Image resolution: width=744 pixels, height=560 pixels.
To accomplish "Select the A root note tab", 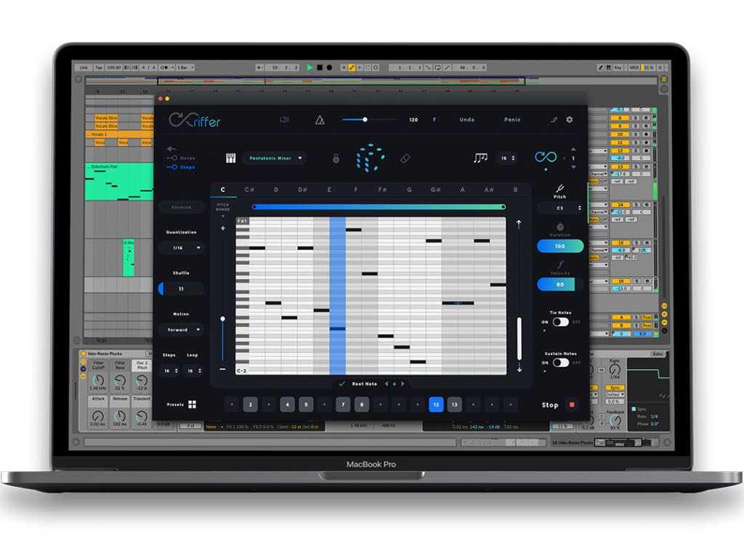I will click(x=462, y=190).
